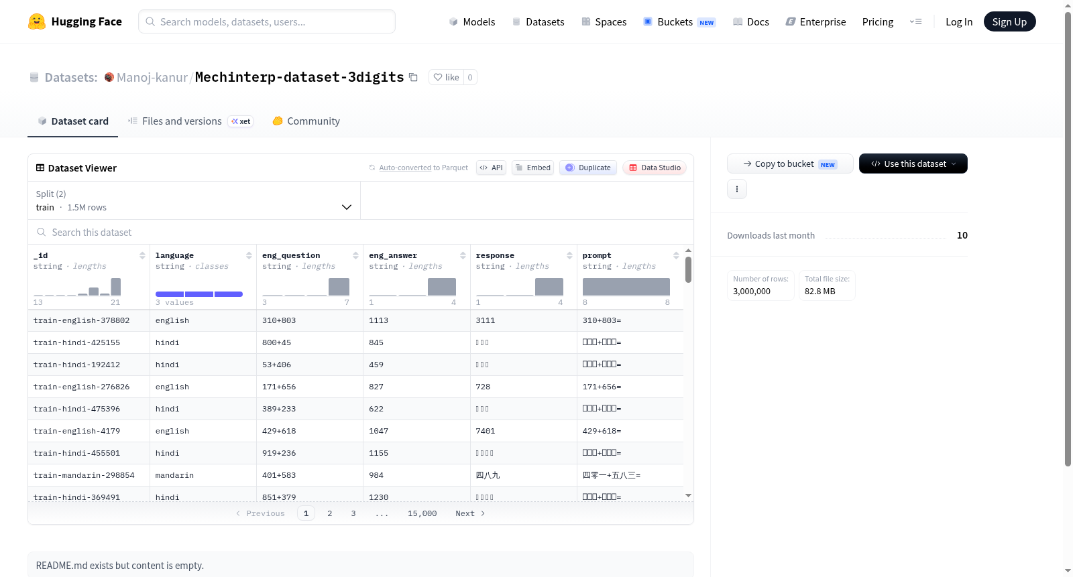The width and height of the screenshot is (1073, 577).
Task: Click the prompt lengths histogram bar
Action: tap(626, 287)
